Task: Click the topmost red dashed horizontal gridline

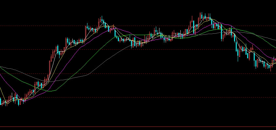Action: 138,26
